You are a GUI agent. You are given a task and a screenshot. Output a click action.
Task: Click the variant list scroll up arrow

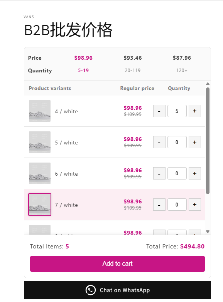208,84
